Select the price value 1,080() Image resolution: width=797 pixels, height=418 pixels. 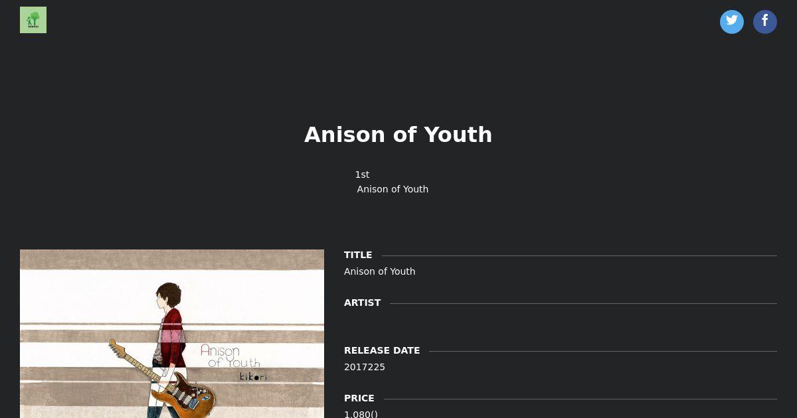(x=361, y=414)
